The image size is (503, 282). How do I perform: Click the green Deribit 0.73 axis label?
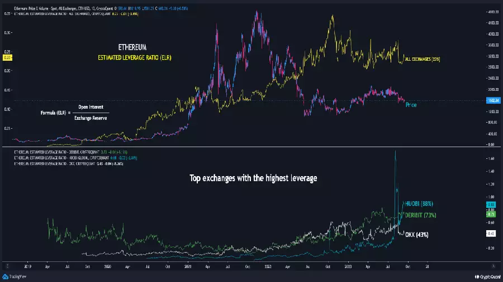pos(491,214)
